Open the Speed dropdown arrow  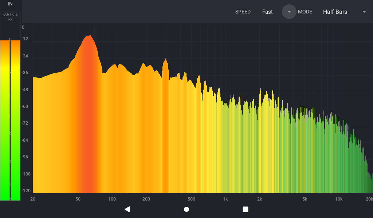coord(289,12)
